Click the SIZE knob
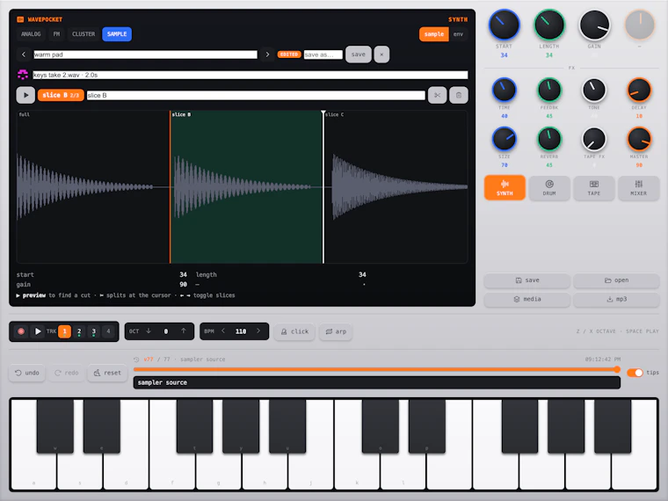 click(x=504, y=139)
